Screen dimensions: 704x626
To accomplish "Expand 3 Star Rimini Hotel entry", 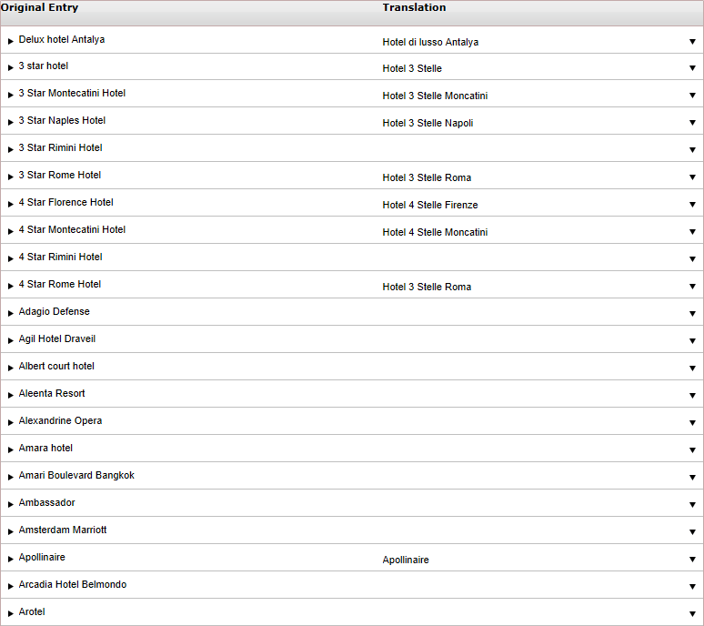I will 11,149.
